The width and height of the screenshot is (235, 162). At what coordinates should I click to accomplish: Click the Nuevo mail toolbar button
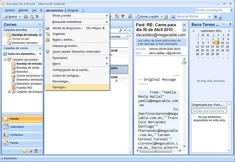coord(11,16)
